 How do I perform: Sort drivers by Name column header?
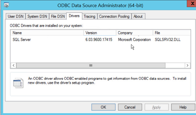point(47,33)
